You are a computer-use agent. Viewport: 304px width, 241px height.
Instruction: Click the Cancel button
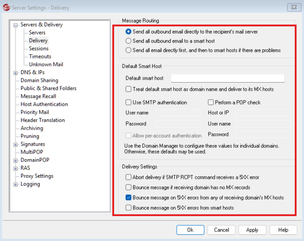coord(221,230)
